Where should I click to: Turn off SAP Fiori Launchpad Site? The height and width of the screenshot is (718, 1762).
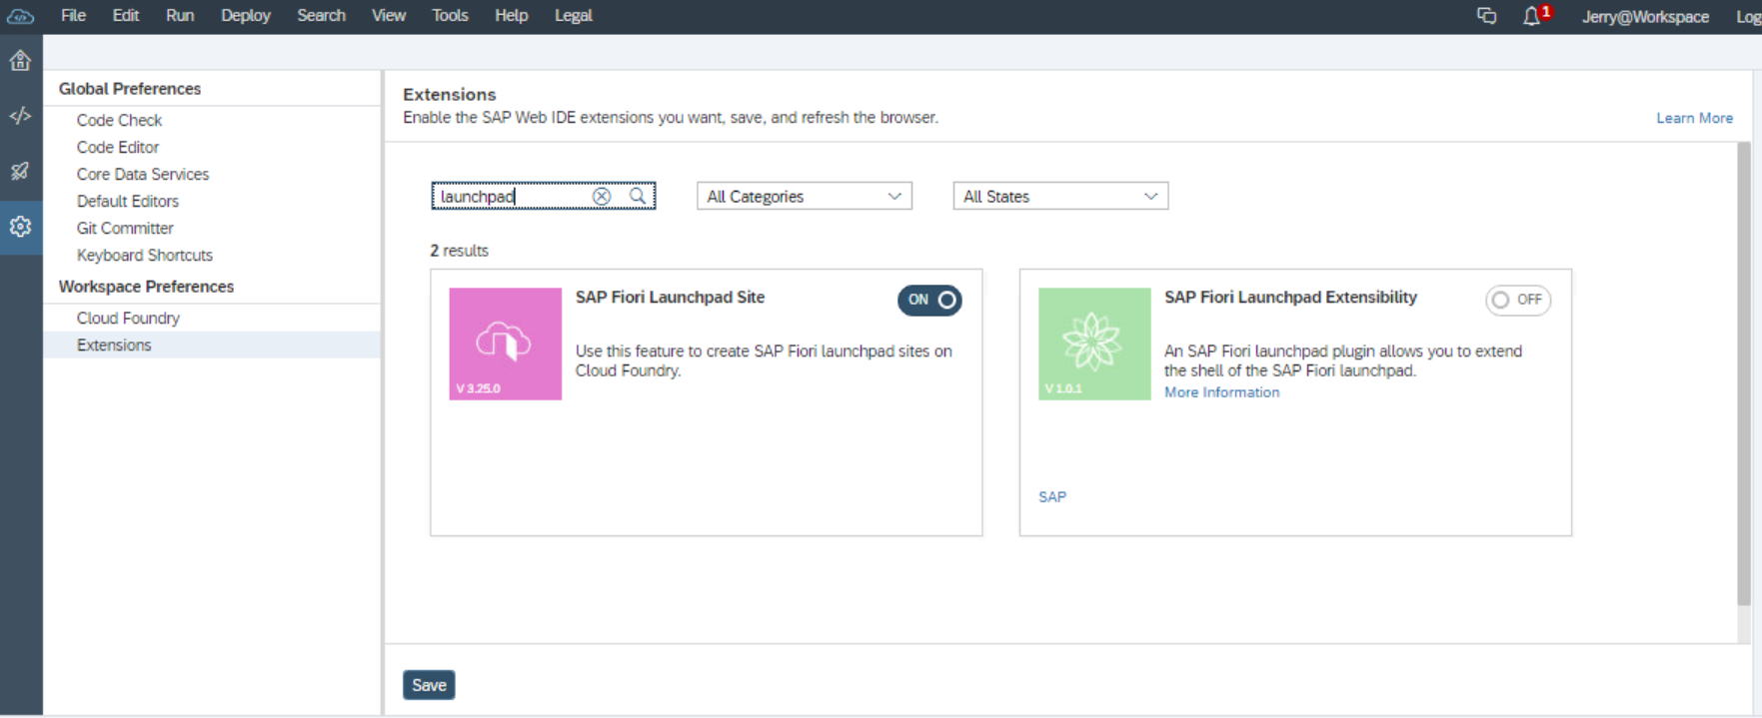point(929,300)
